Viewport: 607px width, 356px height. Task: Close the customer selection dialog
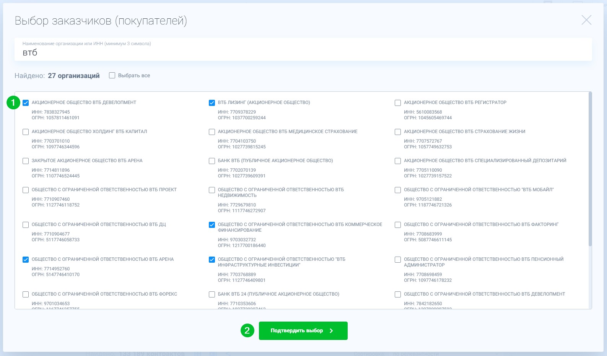pyautogui.click(x=586, y=20)
